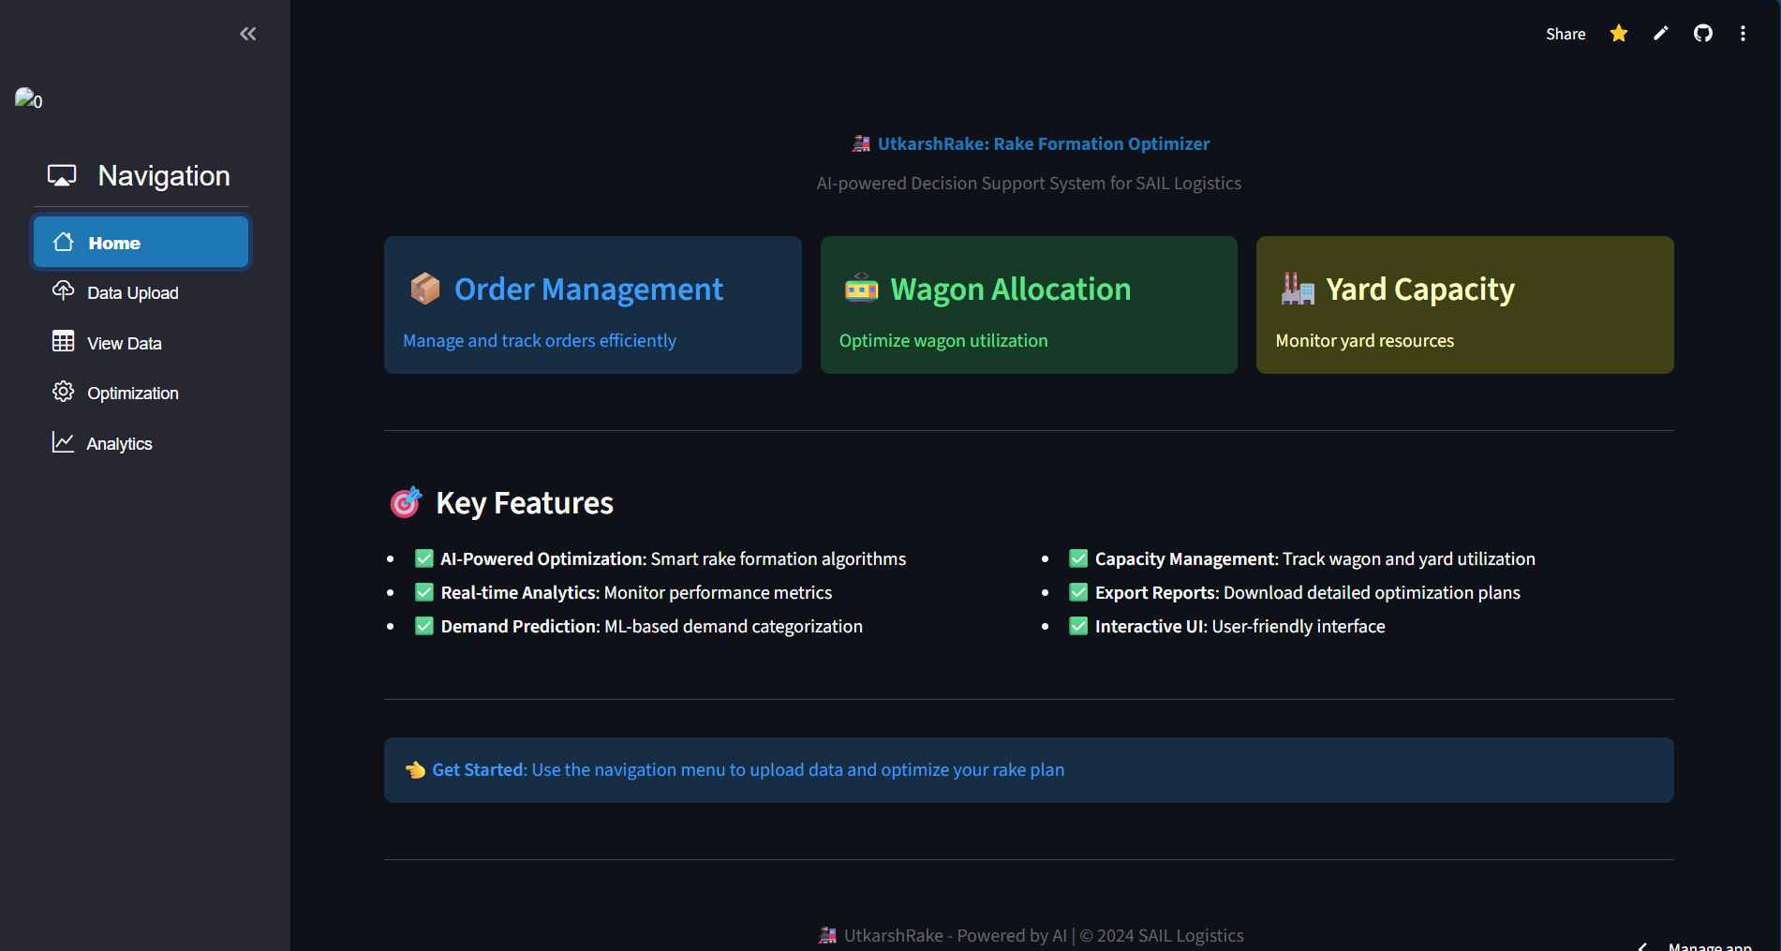
Task: Click "Optimize wagon utilization" text
Action: 943,341
